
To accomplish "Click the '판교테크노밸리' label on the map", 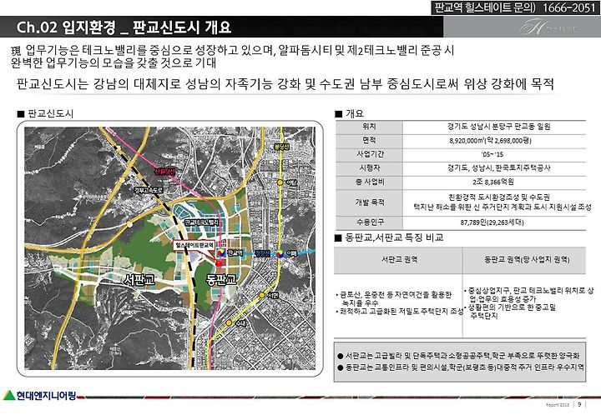I will coord(202,222).
